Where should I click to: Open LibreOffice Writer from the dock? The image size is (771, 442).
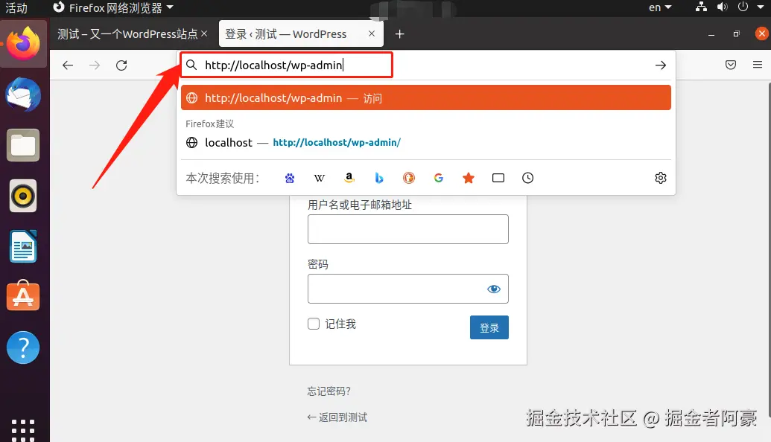point(23,246)
